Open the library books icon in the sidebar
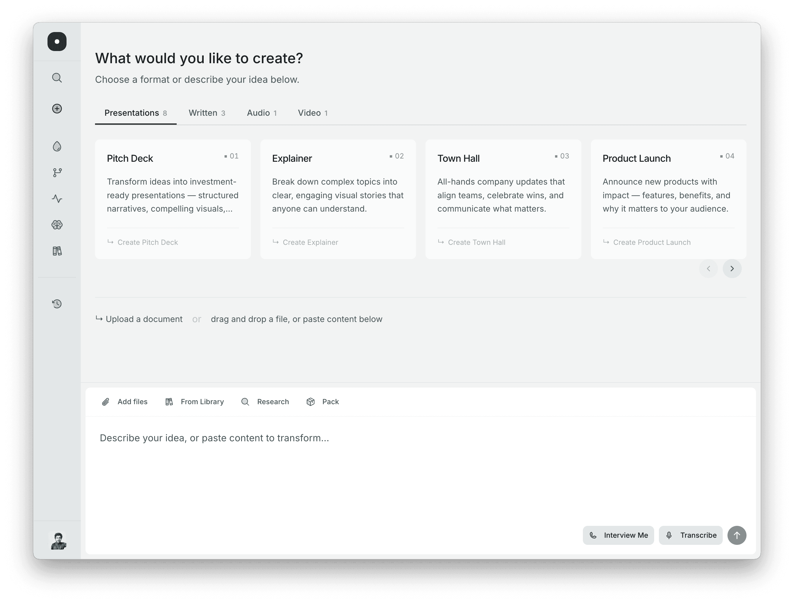Viewport: 794px width, 603px height. click(57, 251)
